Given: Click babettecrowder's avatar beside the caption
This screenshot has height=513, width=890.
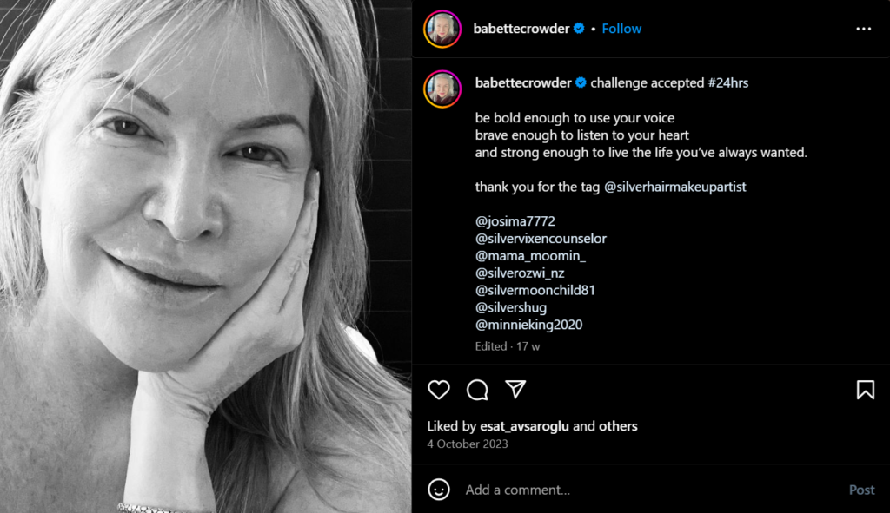Looking at the screenshot, I should [442, 82].
